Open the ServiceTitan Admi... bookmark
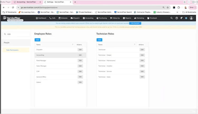This screenshot has width=198, height=114. pyautogui.click(x=103, y=12)
